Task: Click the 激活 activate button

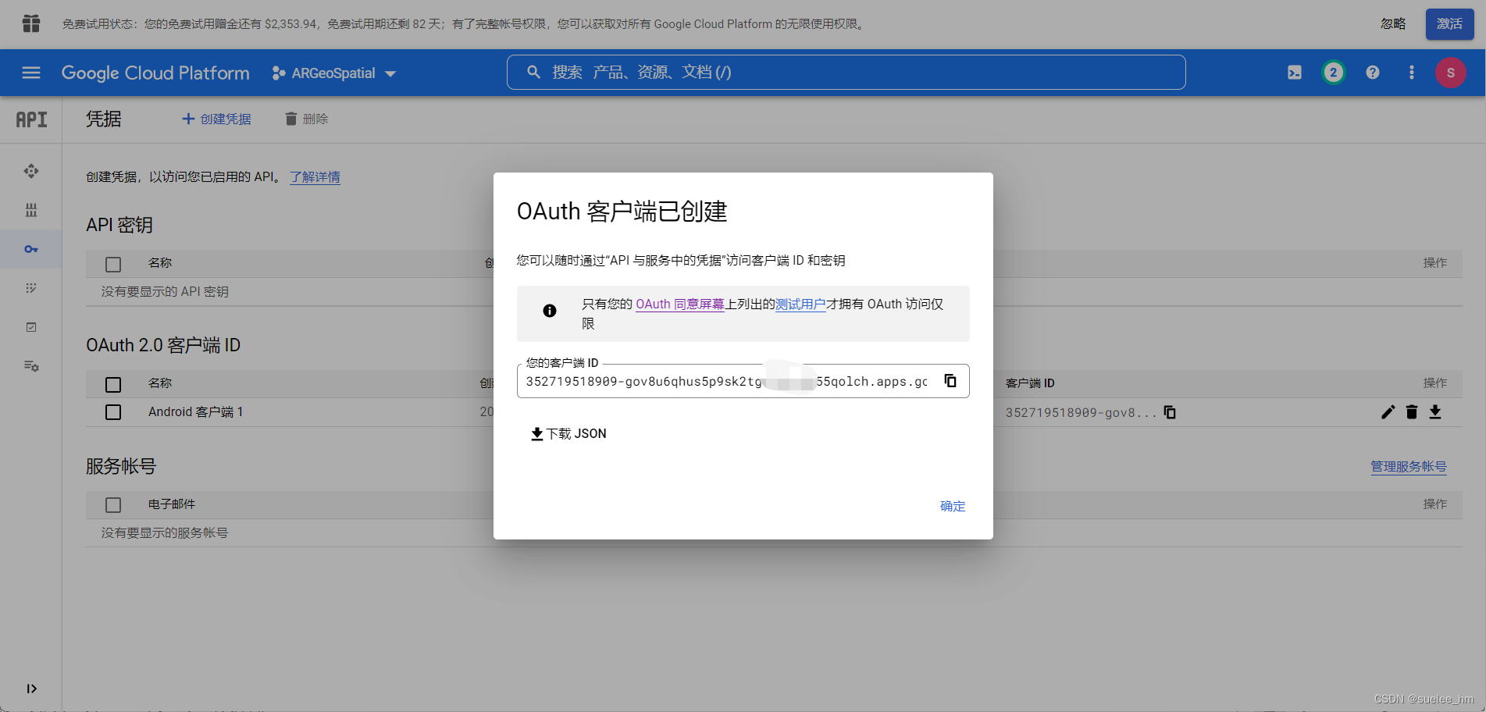Action: [1450, 24]
